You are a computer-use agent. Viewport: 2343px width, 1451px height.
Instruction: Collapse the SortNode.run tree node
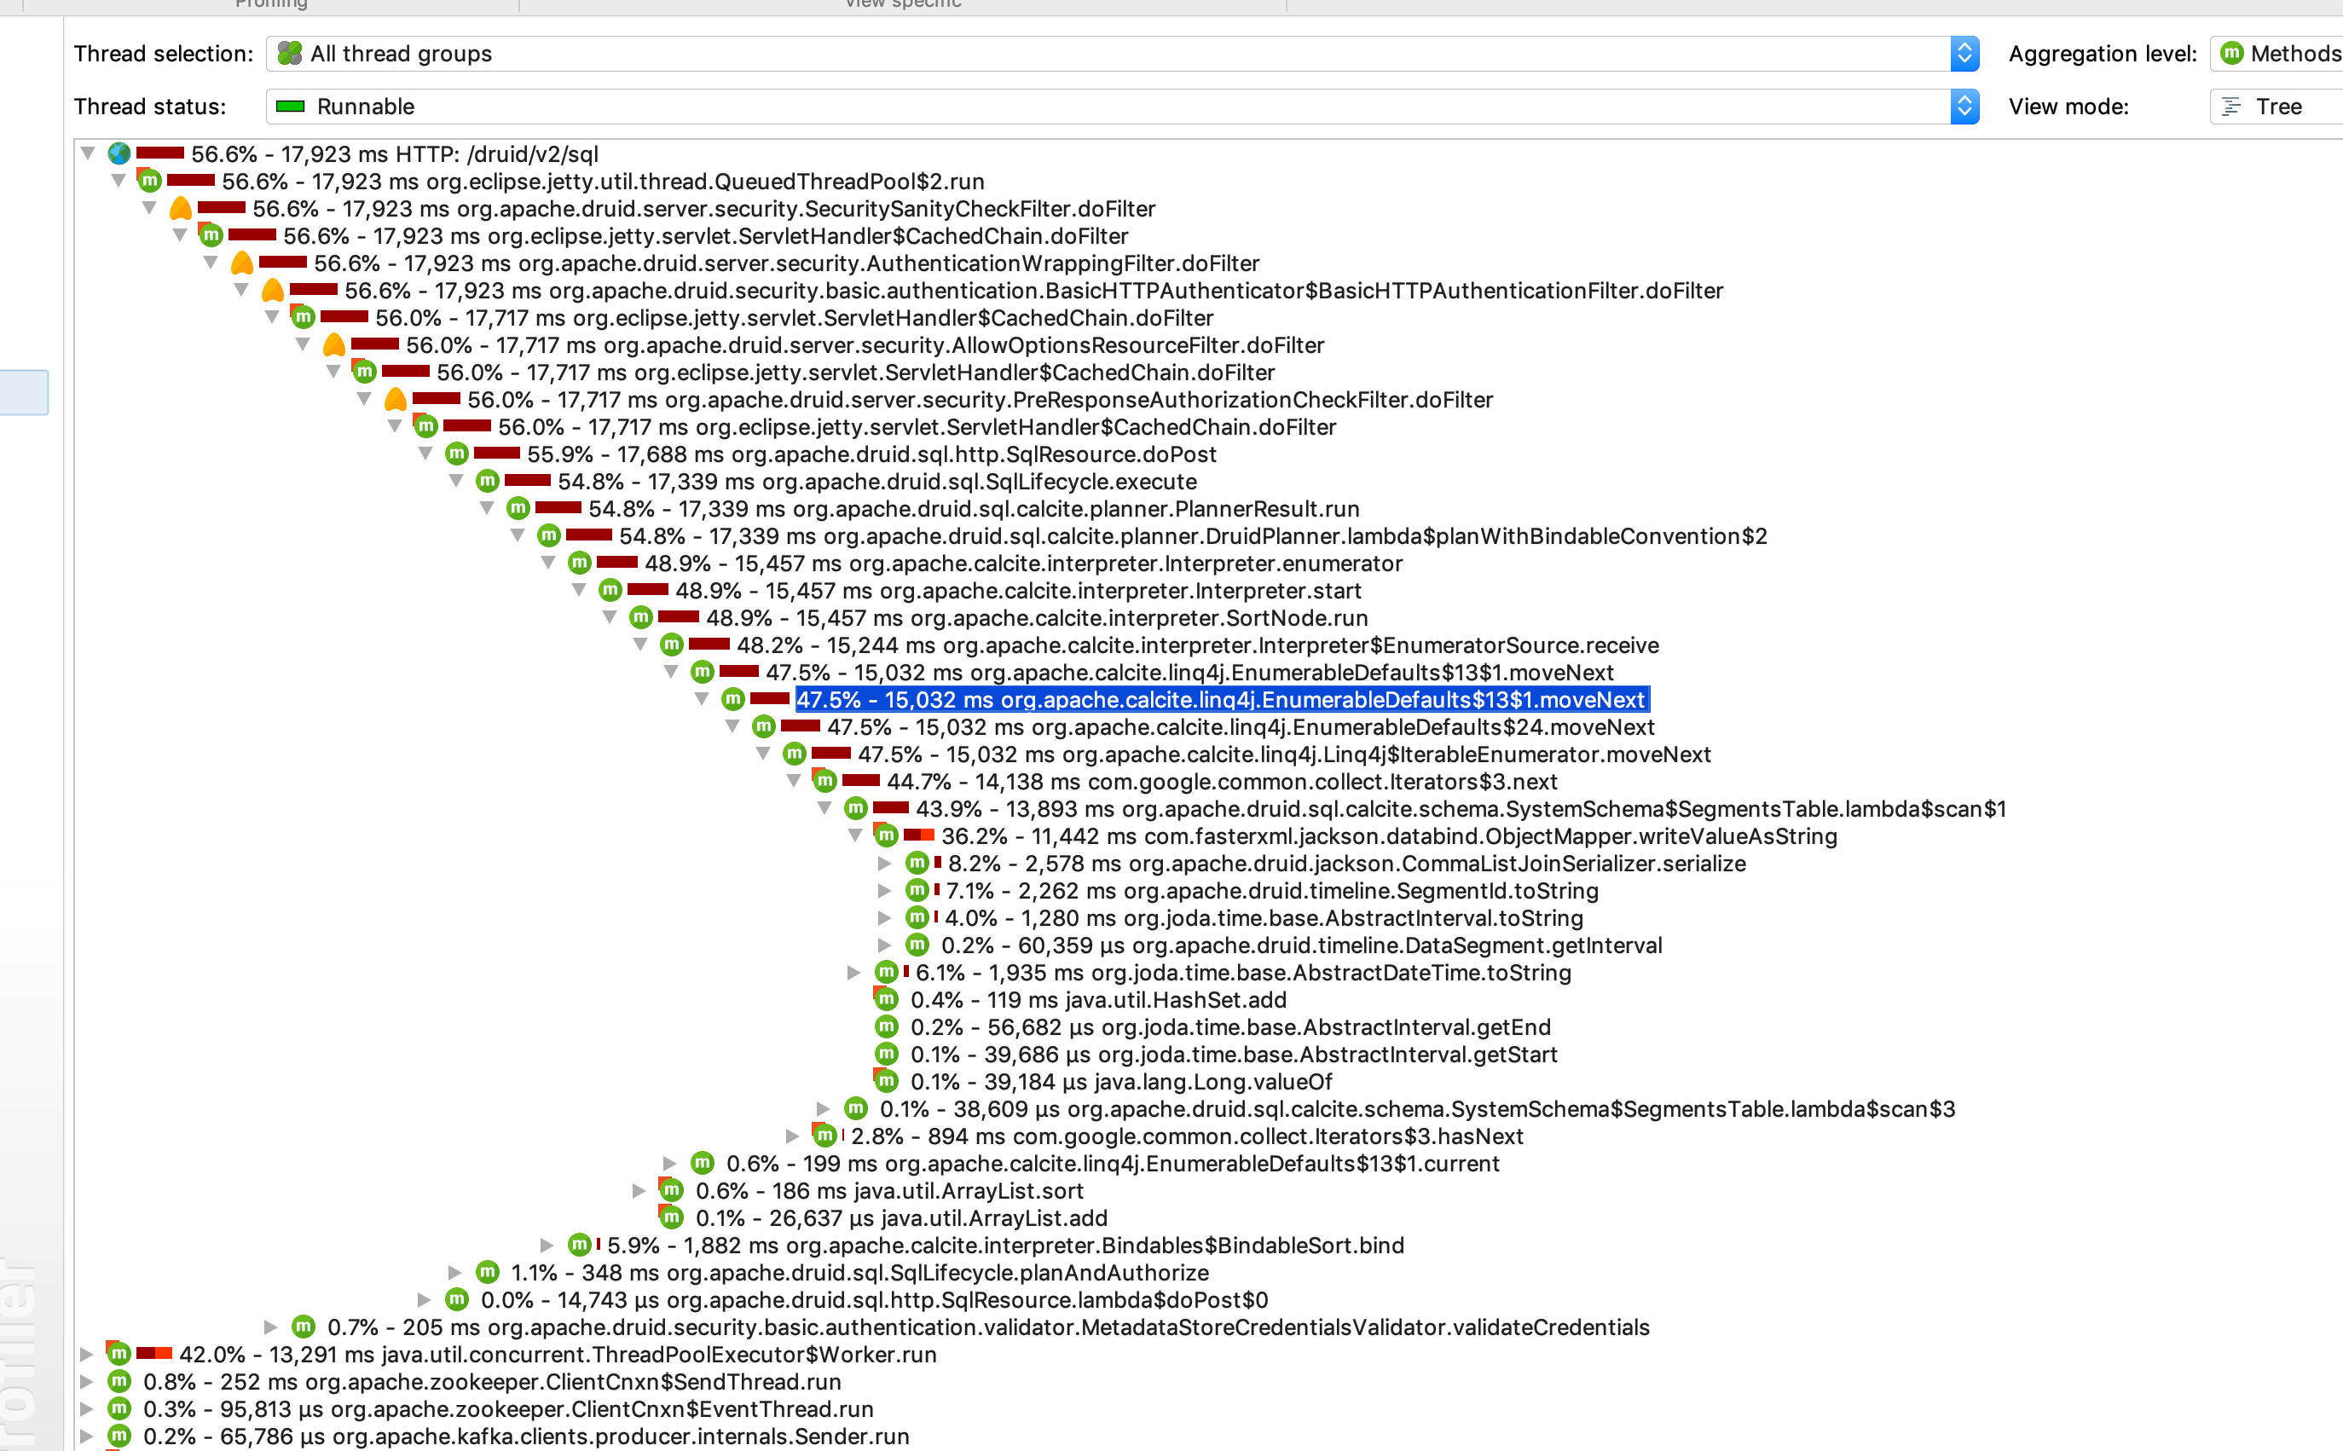coord(610,618)
